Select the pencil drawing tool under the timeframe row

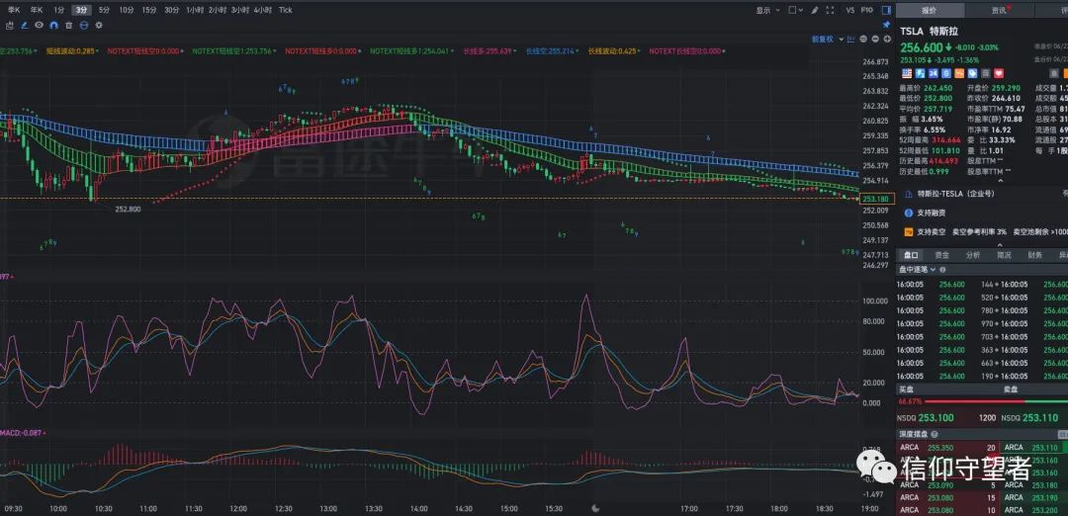click(x=24, y=25)
